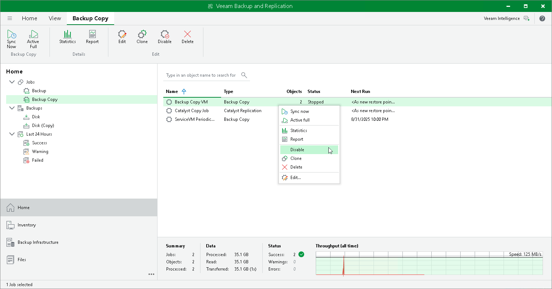Choose Disable in context menu

pos(309,150)
